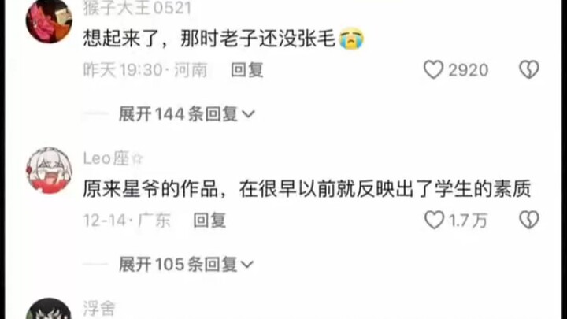Expand the 144 replies thread
Viewport: 567px width, 319px height.
pyautogui.click(x=187, y=114)
